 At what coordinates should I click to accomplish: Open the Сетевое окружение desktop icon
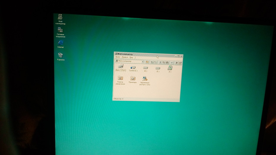click(60, 32)
